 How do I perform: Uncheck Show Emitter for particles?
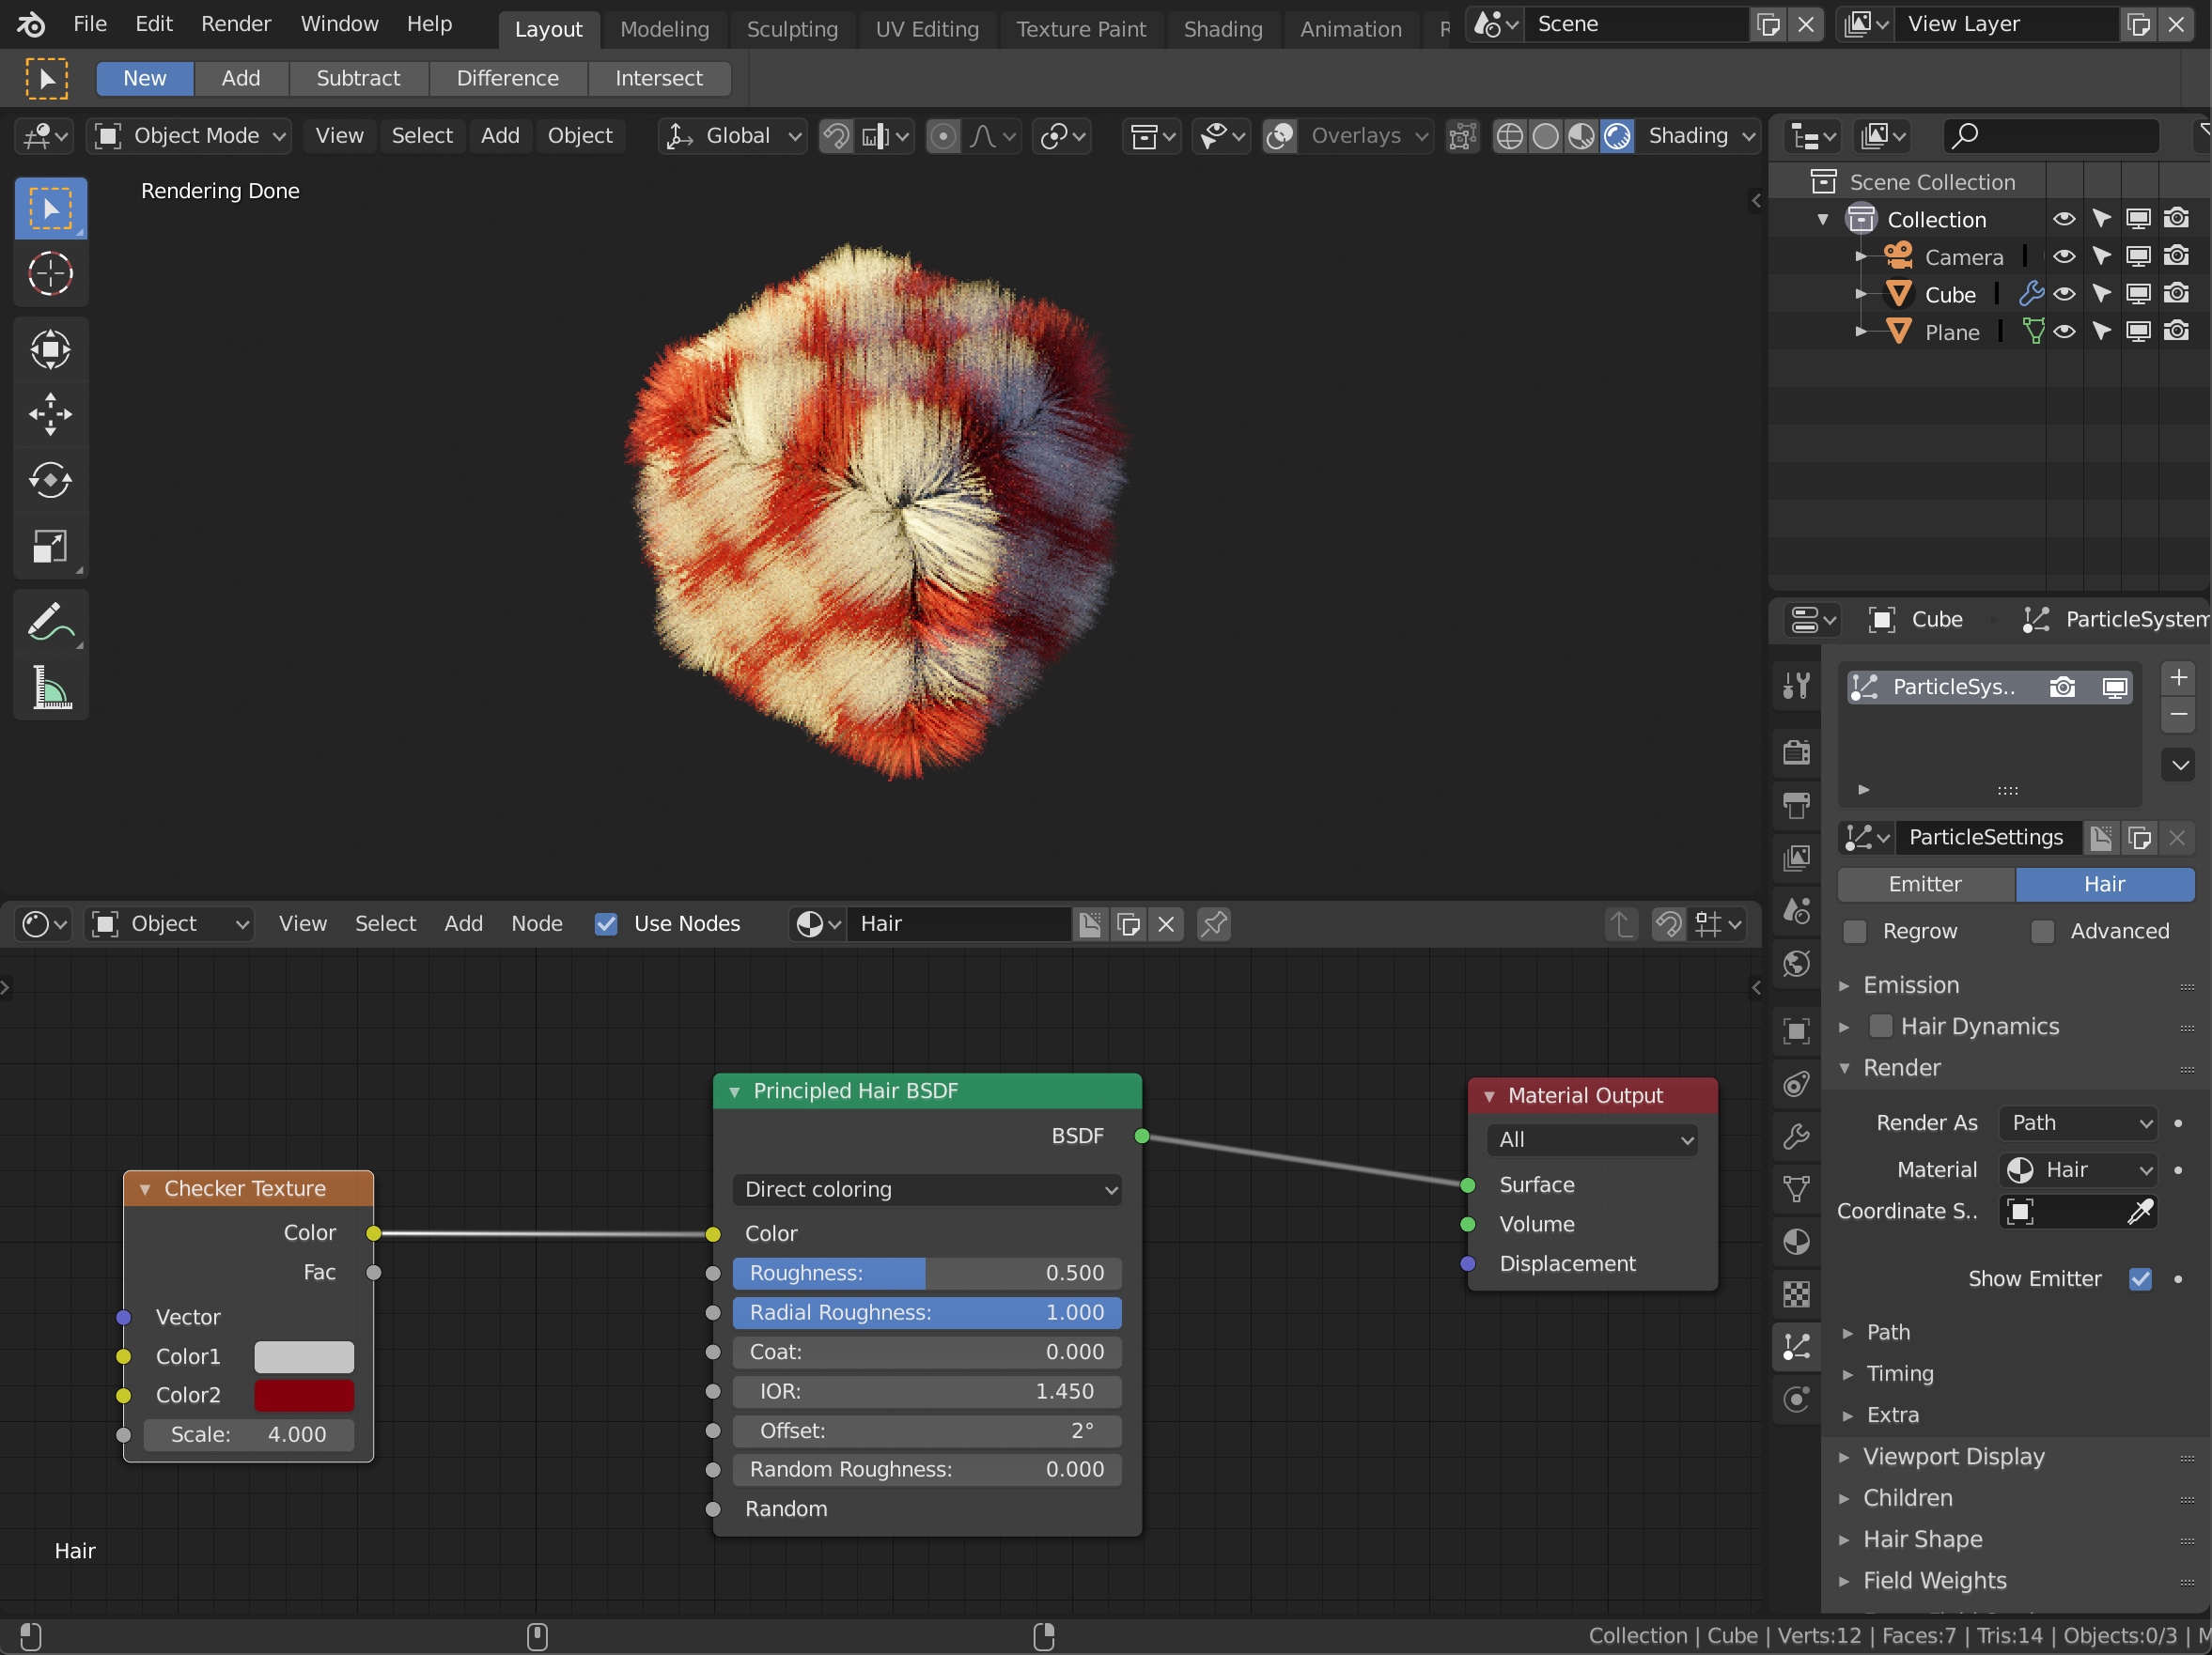pos(2141,1279)
